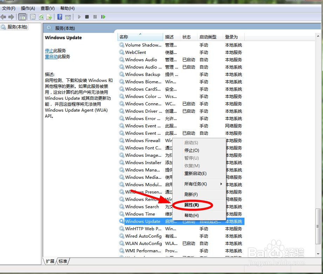
Task: Stop the service with the square icon
Action: [x=87, y=16]
